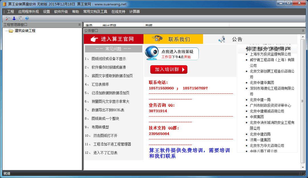Open FAQ 数据导出不到EXCEL表
Viewport: 308px width, 178px height.
pos(108,110)
